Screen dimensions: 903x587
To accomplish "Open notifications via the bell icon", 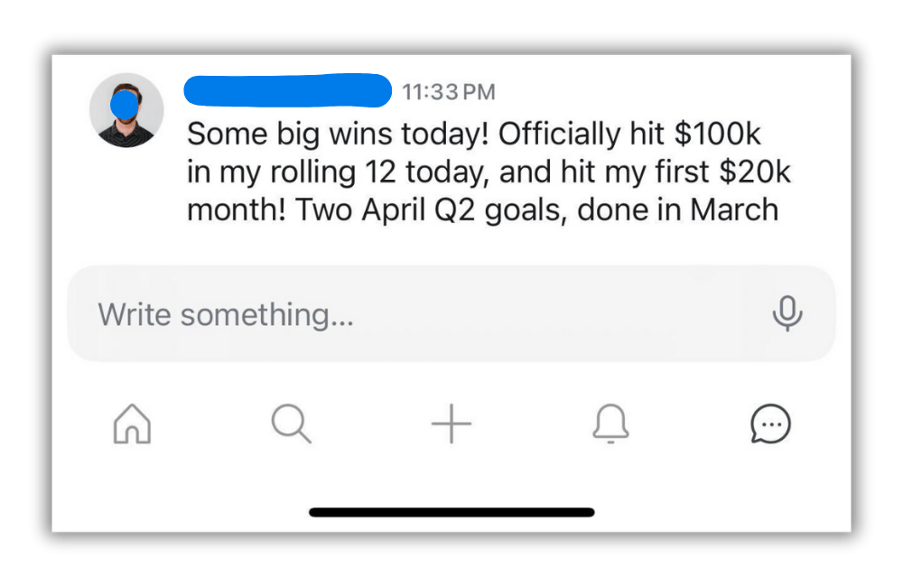I will [610, 424].
